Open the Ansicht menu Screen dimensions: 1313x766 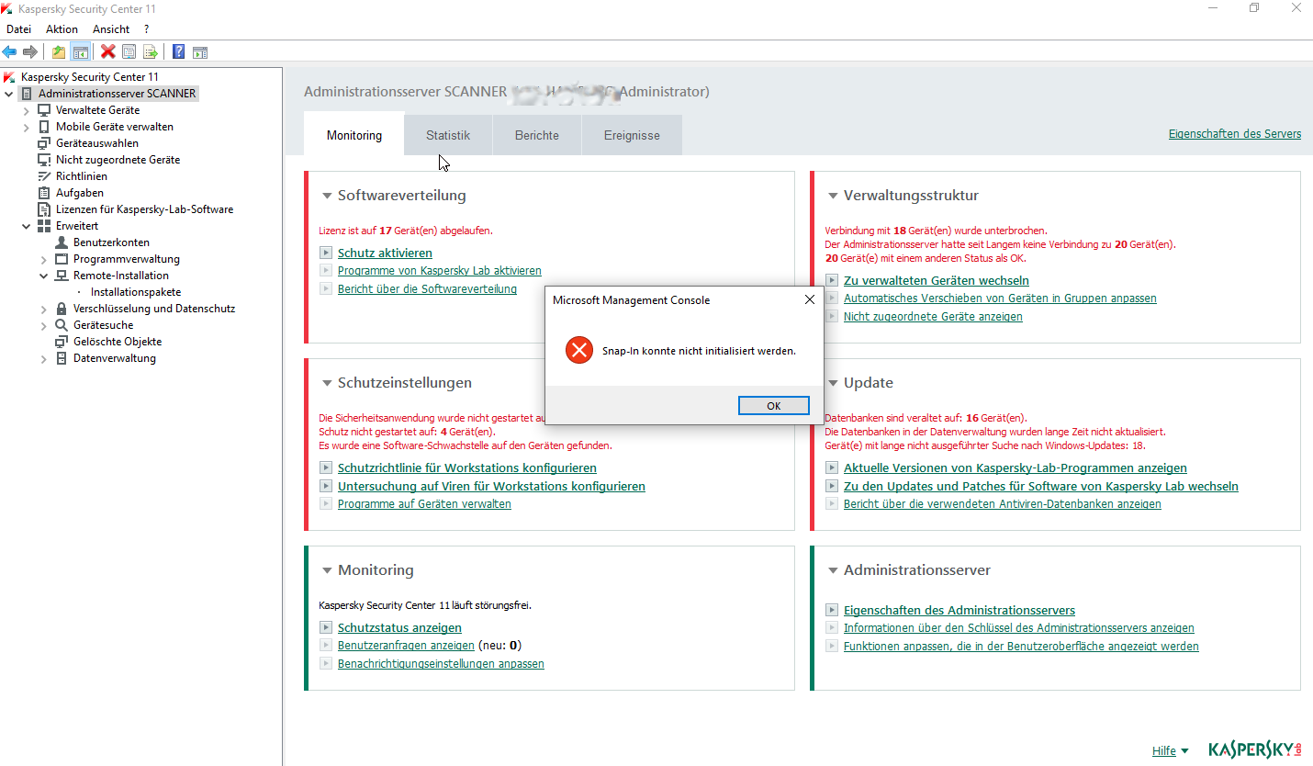111,29
